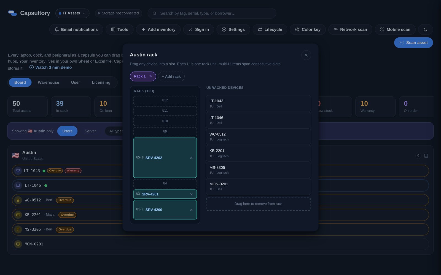Click the Warranty tag on LT-1043
This screenshot has height=275, width=441.
[x=73, y=171]
